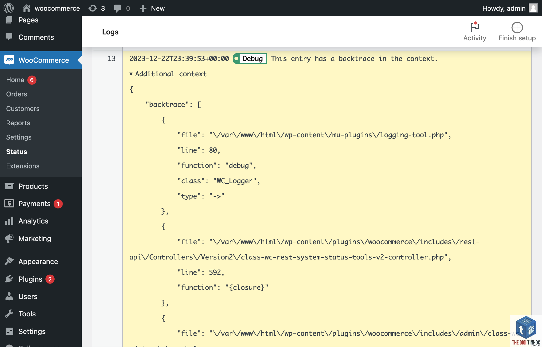The width and height of the screenshot is (542, 347).
Task: Click the Home notification badge 6
Action: coord(32,80)
